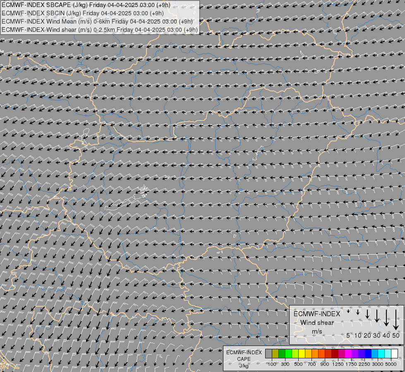Screen dimensions: 405x372
Task: Click the '900' CAPE scale value
Action: pyautogui.click(x=325, y=364)
